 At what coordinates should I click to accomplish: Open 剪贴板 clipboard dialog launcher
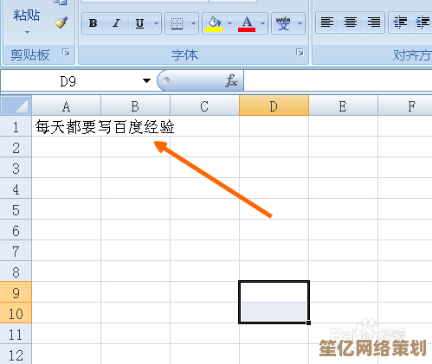coord(67,52)
